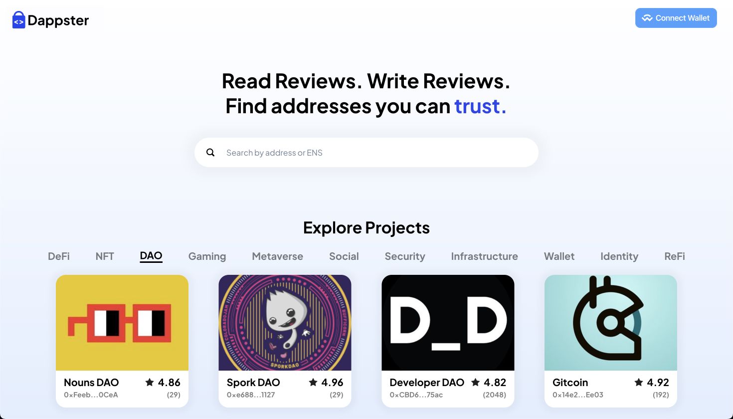Click the star icon on Gitcoin card
The height and width of the screenshot is (419, 733).
pos(639,382)
